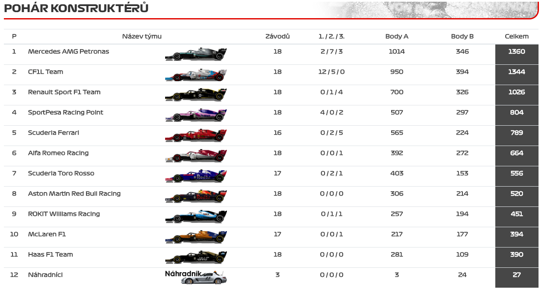Click the Pohár konstruktérů heading

click(76, 8)
